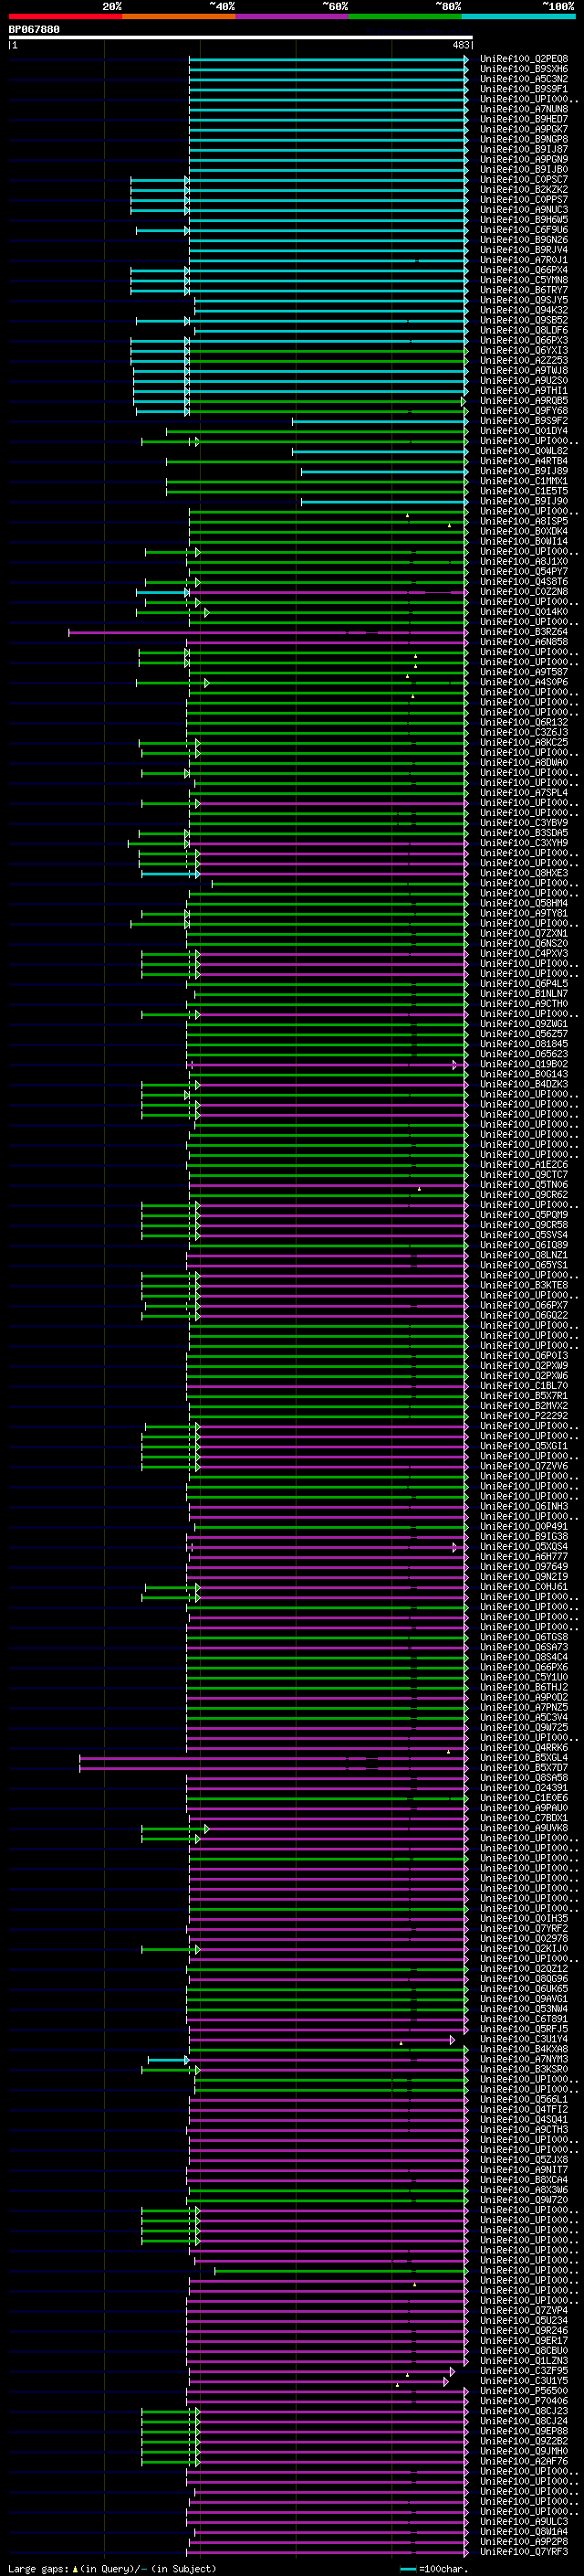Select the UniRef100_Q7ZVP4 entry
This screenshot has width=584, height=2576.
click(x=524, y=2310)
